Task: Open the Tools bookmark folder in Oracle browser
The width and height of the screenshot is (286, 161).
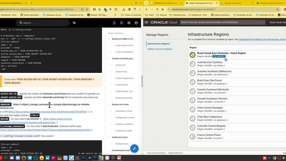Action: [x=149, y=15]
